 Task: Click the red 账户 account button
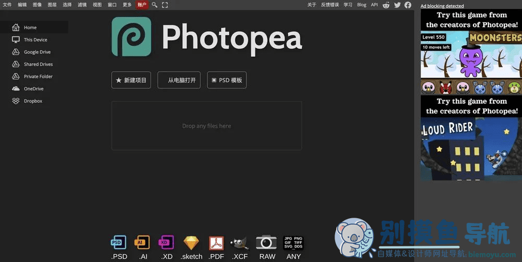142,5
